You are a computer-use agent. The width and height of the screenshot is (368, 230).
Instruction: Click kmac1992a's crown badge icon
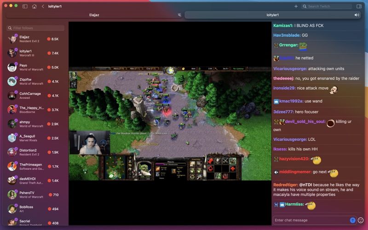click(x=276, y=101)
